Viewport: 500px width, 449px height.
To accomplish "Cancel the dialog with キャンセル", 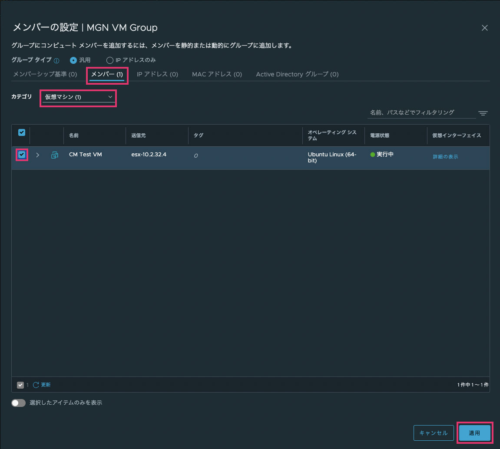I will coord(433,433).
